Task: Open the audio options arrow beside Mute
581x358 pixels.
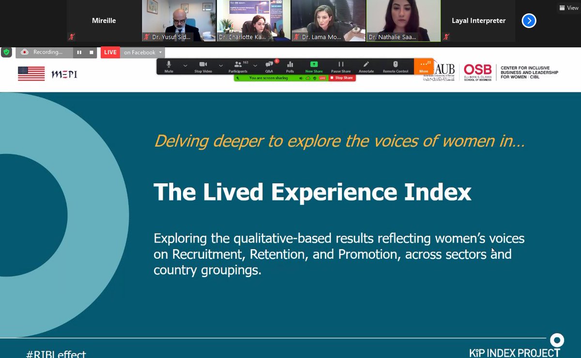Action: point(185,65)
